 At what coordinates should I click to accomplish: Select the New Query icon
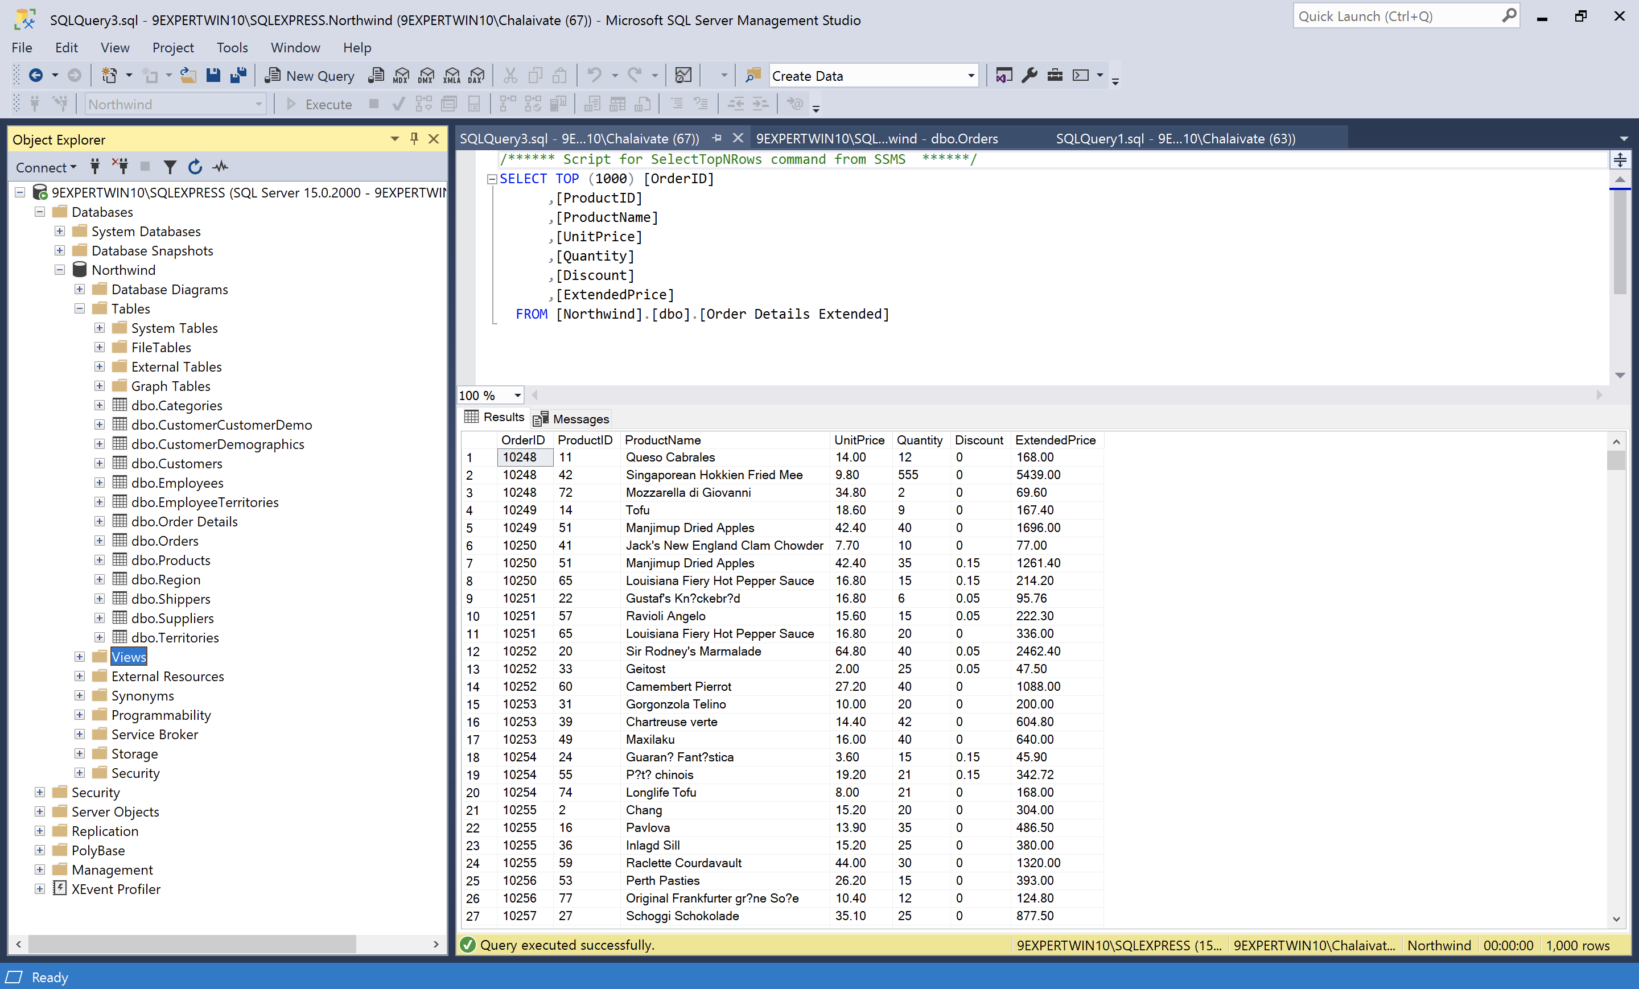coord(308,75)
